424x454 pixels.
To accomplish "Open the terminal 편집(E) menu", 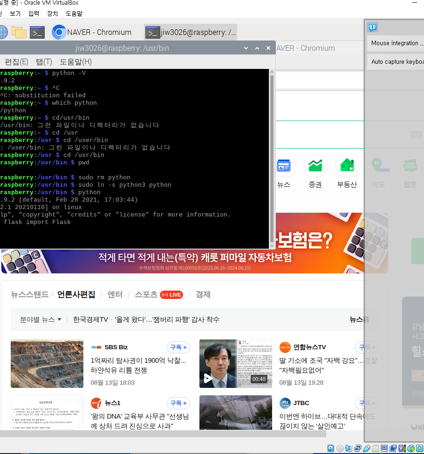I will click(16, 62).
